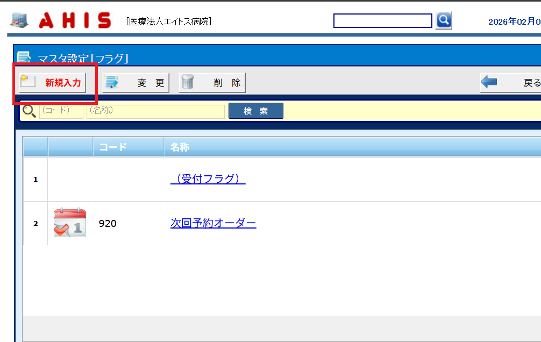Open the （受付フラグ） link
The image size is (541, 342).
pyautogui.click(x=208, y=179)
